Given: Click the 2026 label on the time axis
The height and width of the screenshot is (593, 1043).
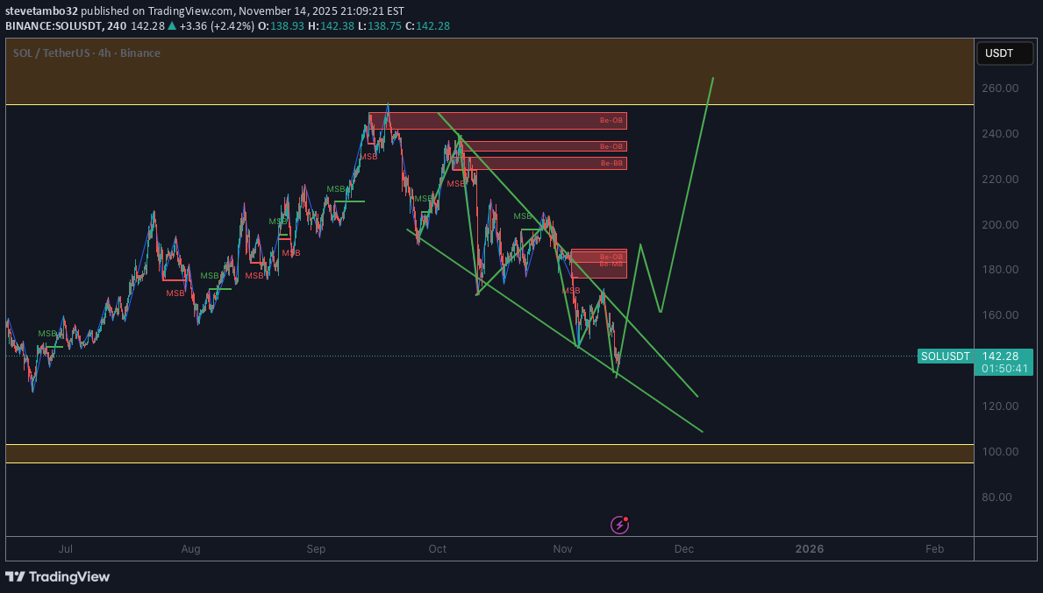Looking at the screenshot, I should tap(809, 549).
